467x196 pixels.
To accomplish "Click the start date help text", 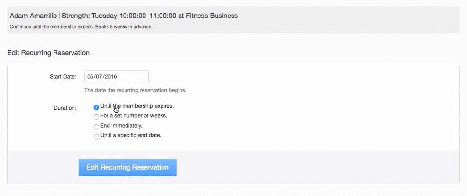I will pos(135,90).
